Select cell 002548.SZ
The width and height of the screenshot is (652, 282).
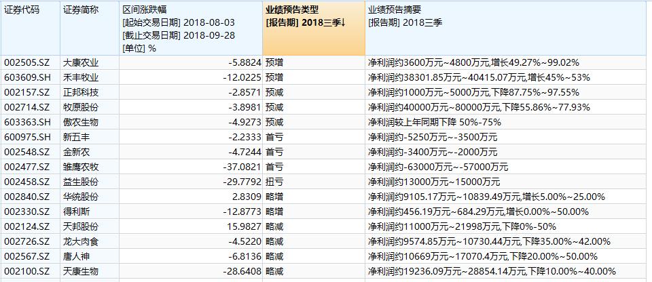[x=31, y=153]
